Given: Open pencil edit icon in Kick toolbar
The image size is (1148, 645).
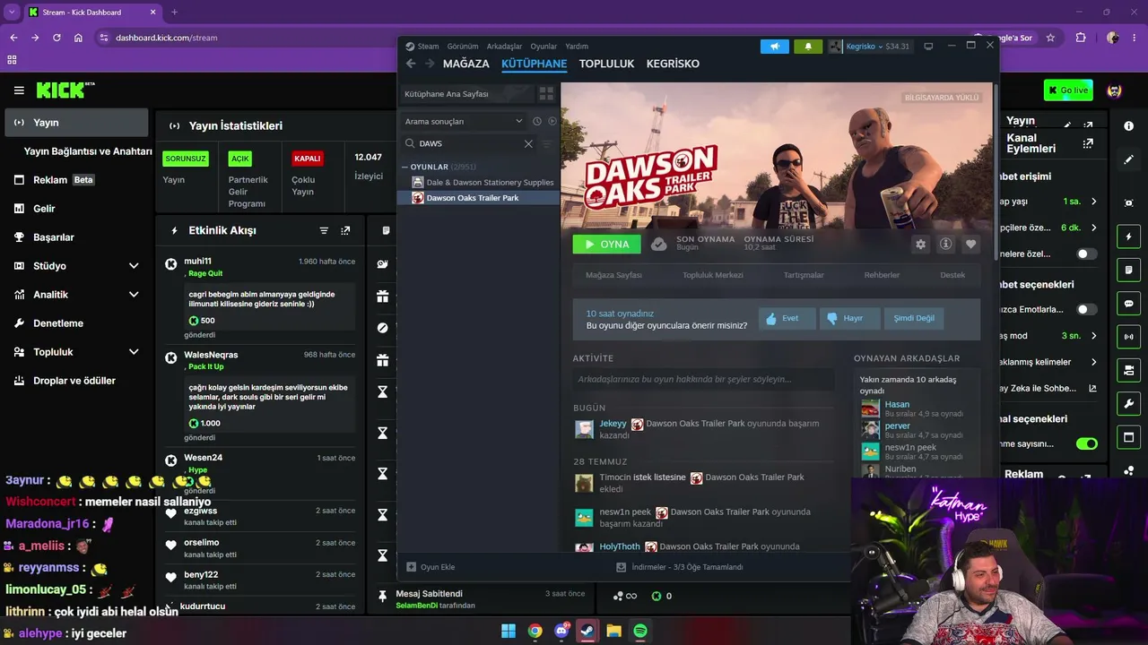Looking at the screenshot, I should point(1128,159).
